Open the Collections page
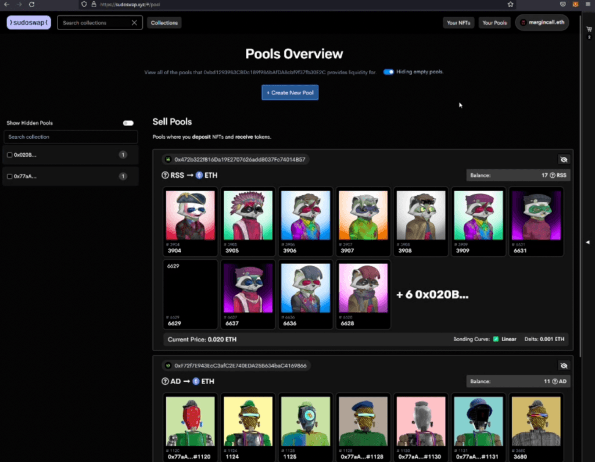Screen dimensions: 595x462 tap(164, 23)
